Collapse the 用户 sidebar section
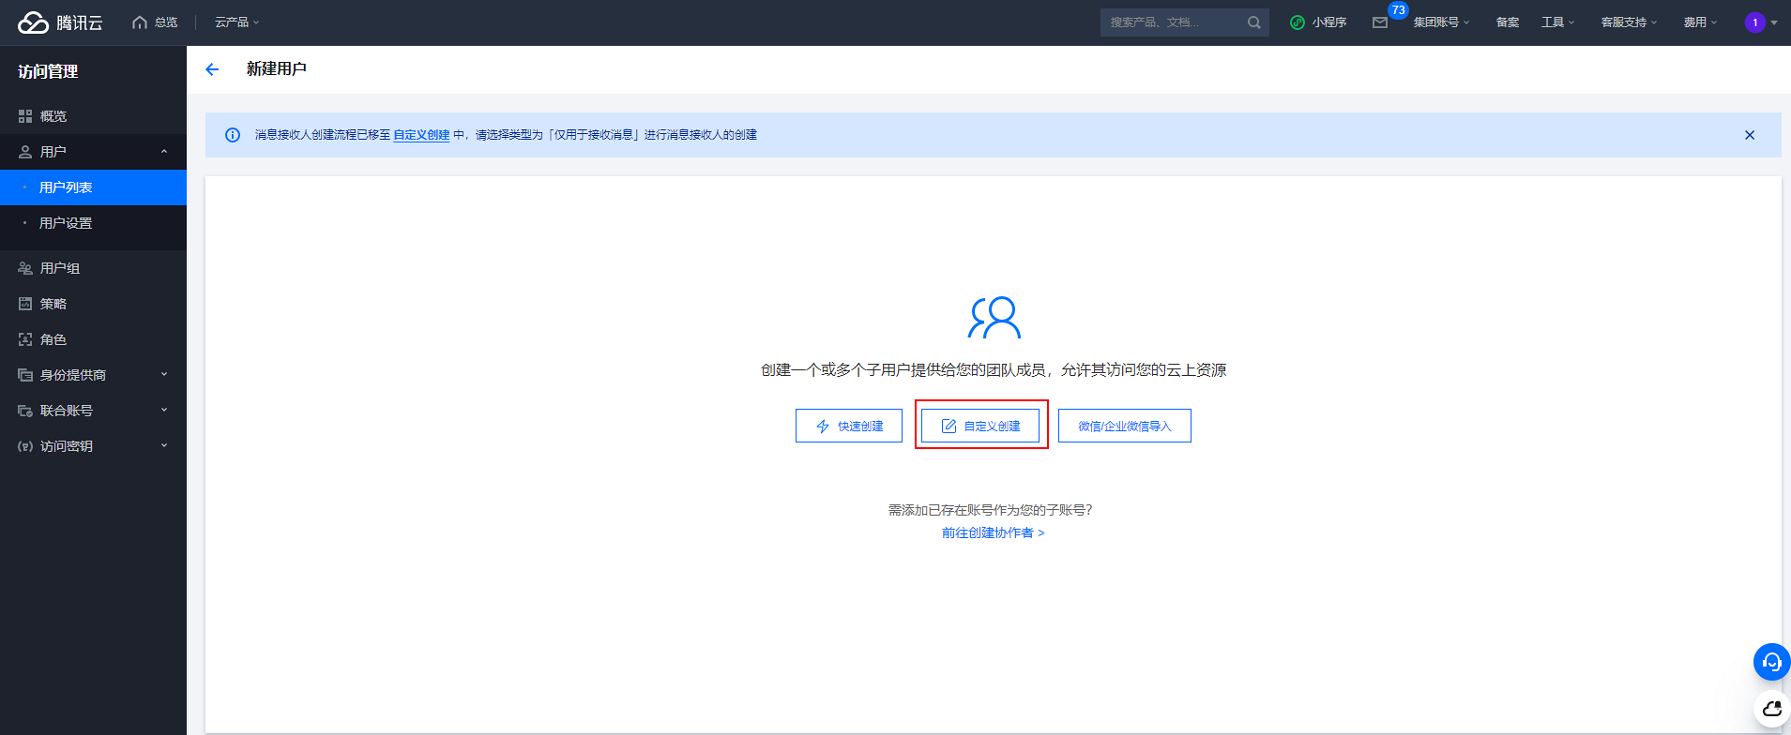The image size is (1791, 735). pyautogui.click(x=93, y=152)
